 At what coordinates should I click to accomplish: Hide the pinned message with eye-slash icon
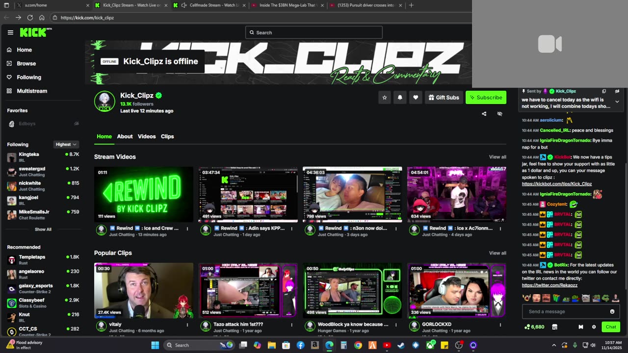click(617, 91)
